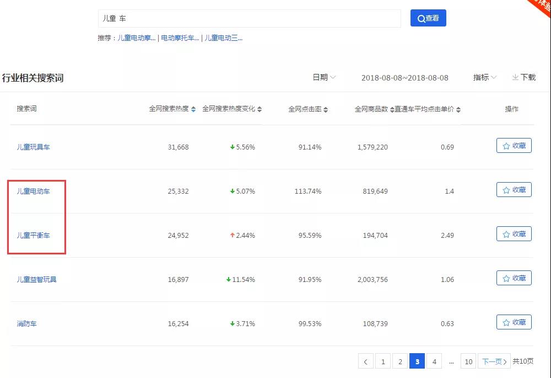551x378 pixels.
Task: Open the 儿童电动摩 recommended keyword link
Action: tap(136, 38)
